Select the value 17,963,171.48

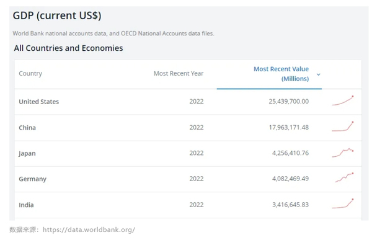(x=289, y=128)
